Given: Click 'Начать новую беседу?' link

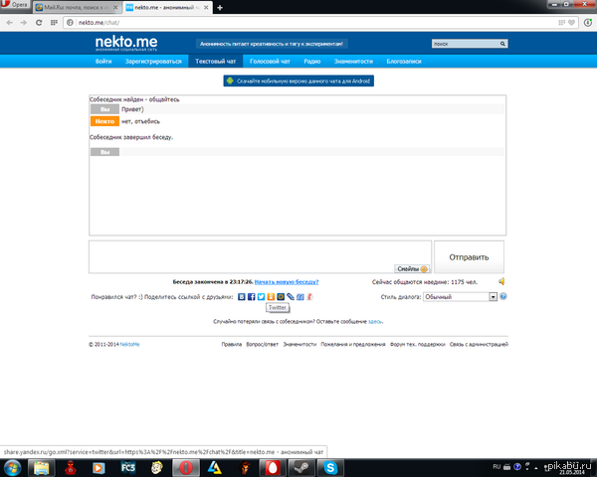Looking at the screenshot, I should 288,282.
